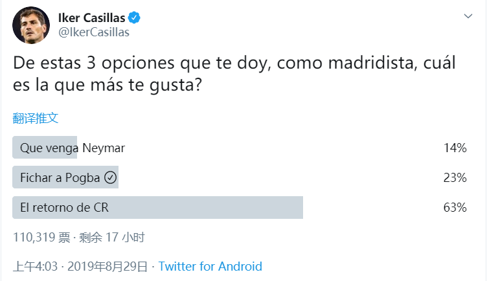Open the Iker Casillas display name
Viewport: 487px width, 281px height.
pyautogui.click(x=91, y=18)
